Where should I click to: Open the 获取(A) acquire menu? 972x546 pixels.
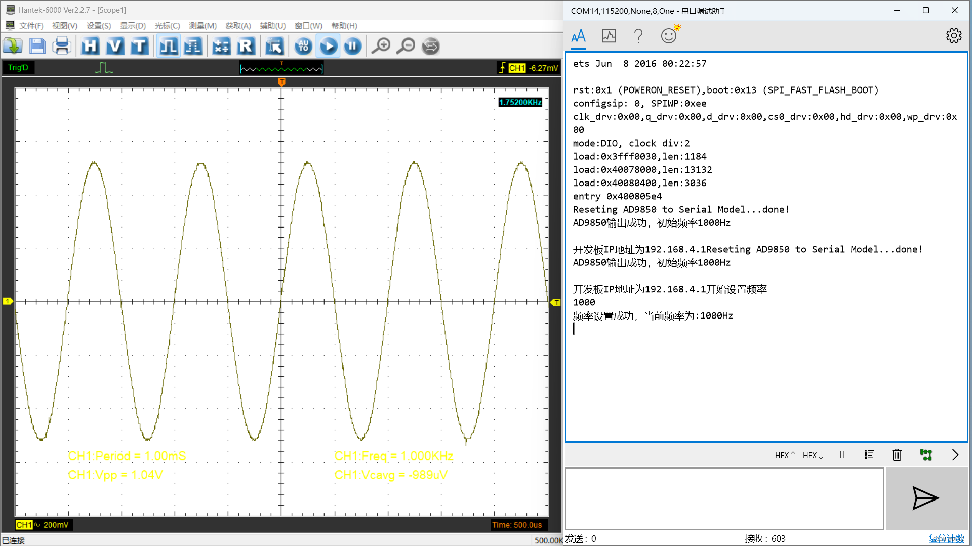coord(238,26)
